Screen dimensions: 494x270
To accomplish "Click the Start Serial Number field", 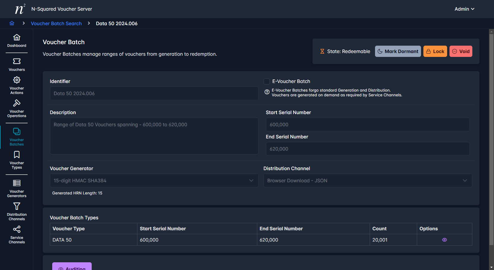I will click(367, 124).
